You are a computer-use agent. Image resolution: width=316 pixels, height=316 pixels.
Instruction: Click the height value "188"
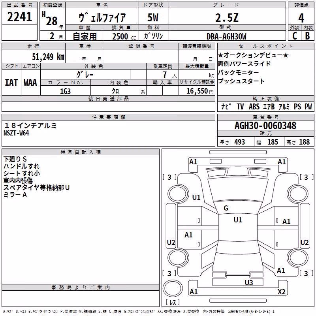pyautogui.click(x=304, y=142)
